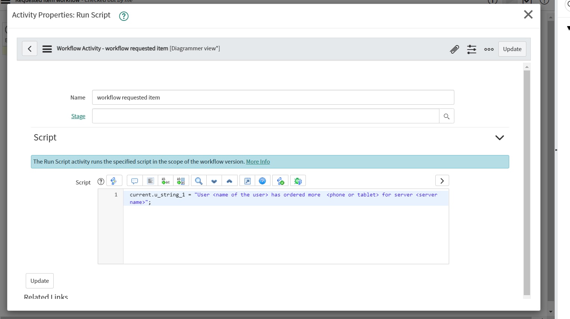This screenshot has width=570, height=319.
Task: Open the additional actions ooo menu
Action: coord(489,49)
